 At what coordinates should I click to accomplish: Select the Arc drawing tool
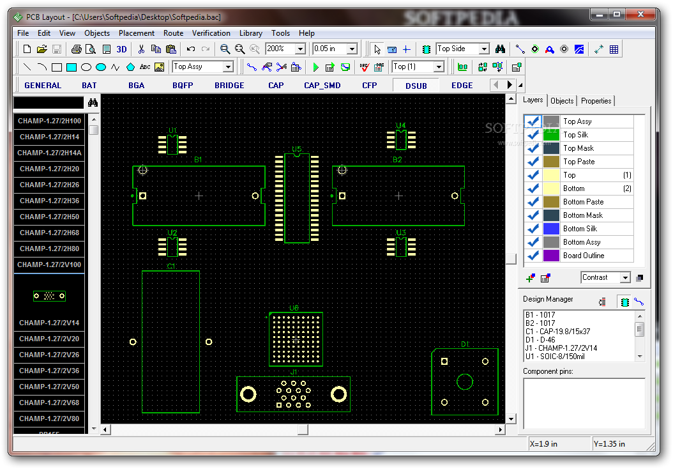tap(42, 67)
